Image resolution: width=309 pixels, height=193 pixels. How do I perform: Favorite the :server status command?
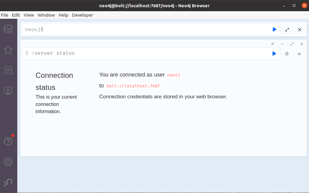pos(287,53)
